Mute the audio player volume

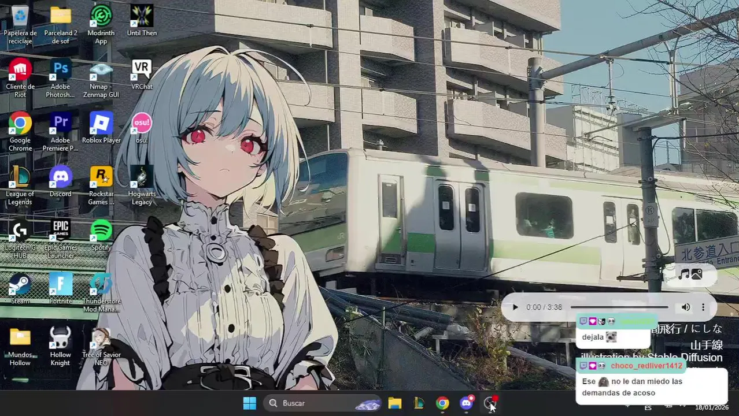(686, 307)
